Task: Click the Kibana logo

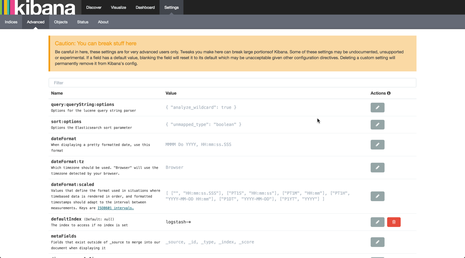Action: pos(39,7)
